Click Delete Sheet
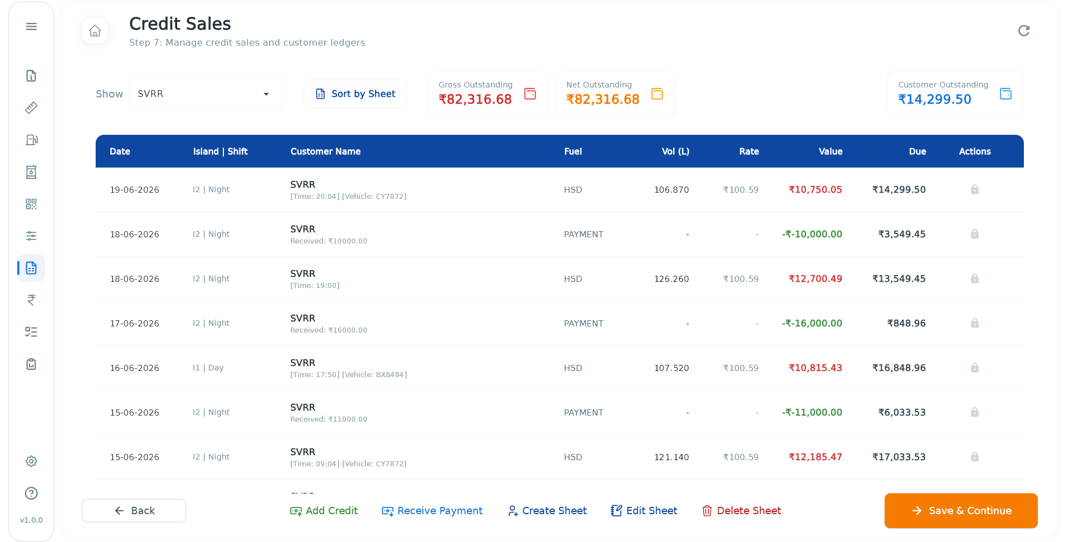1069x542 pixels. [741, 511]
